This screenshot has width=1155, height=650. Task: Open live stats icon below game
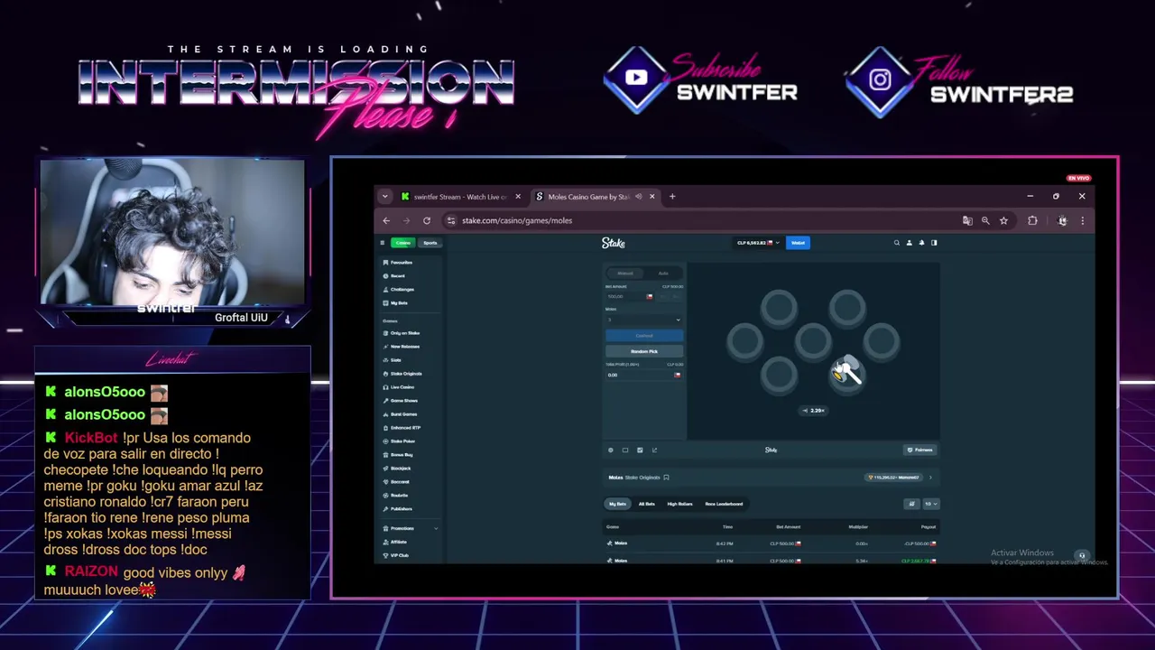(x=640, y=450)
